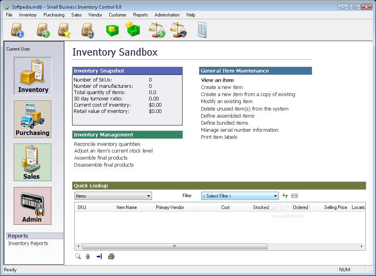The image size is (376, 276).
Task: Click the Retail value of inventory amount
Action: click(x=155, y=111)
